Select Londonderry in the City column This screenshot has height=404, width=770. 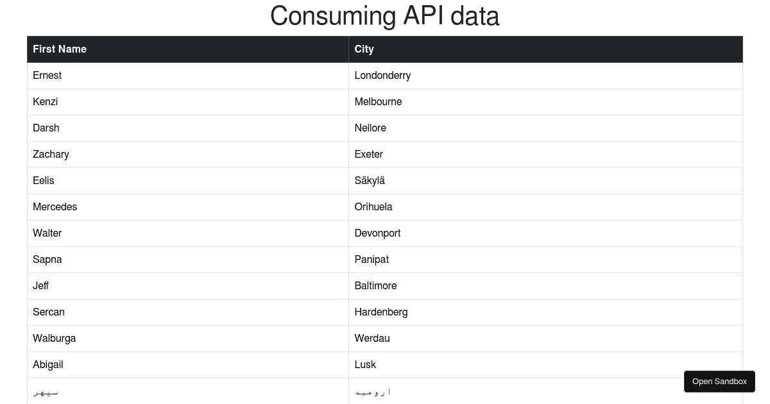click(382, 76)
